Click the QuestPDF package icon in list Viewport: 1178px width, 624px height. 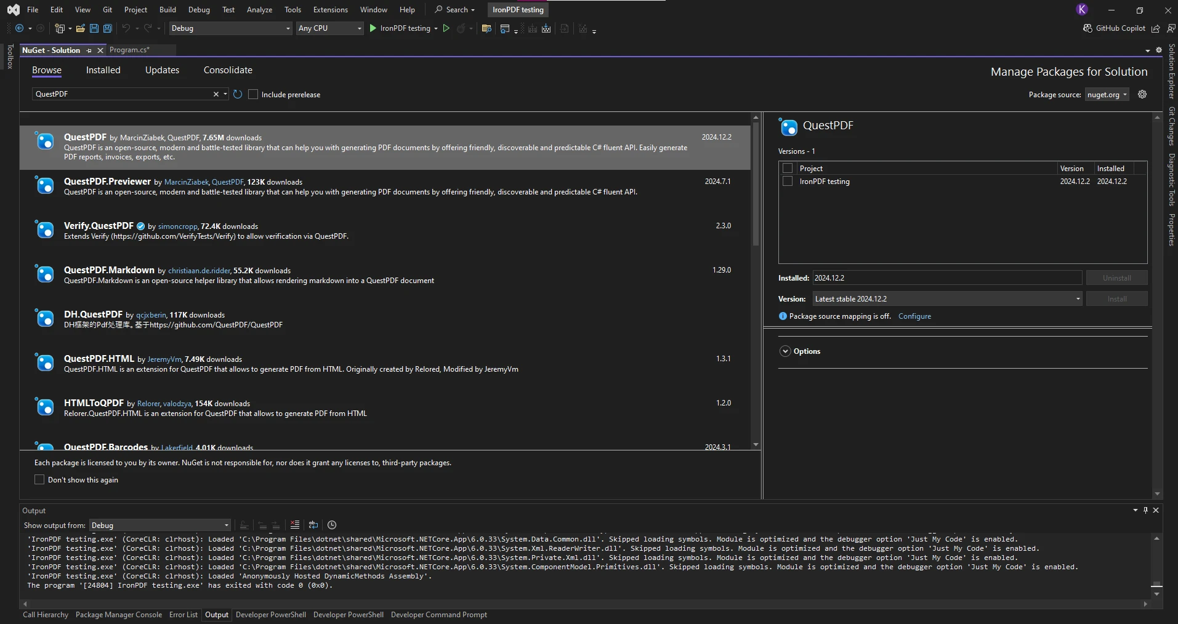tap(45, 141)
